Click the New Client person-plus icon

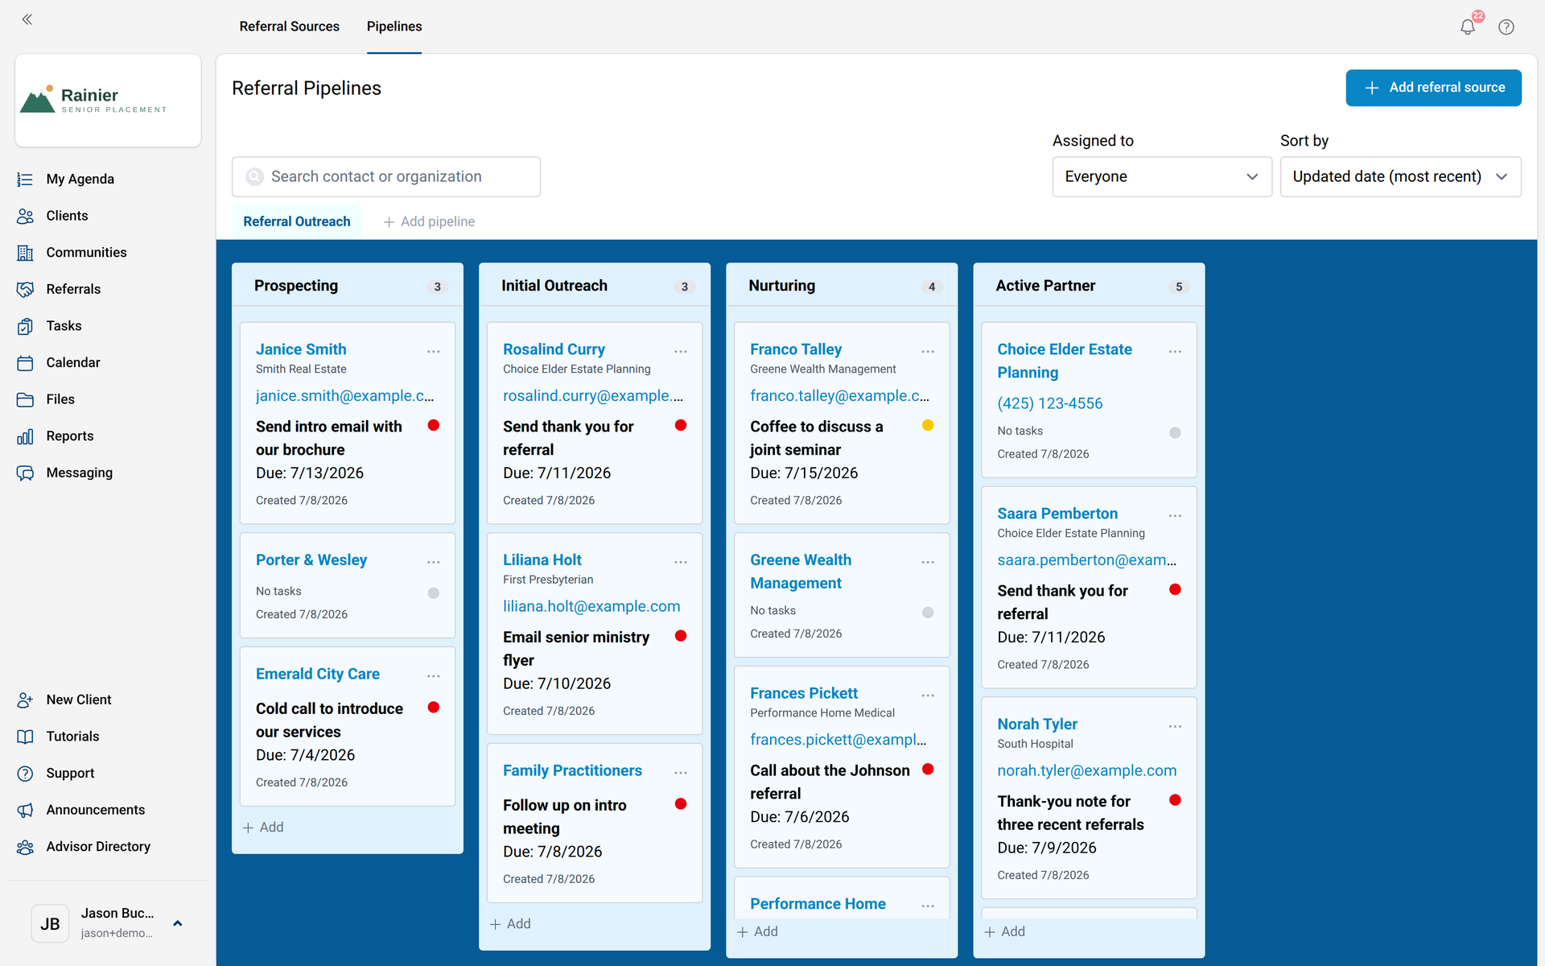click(25, 700)
